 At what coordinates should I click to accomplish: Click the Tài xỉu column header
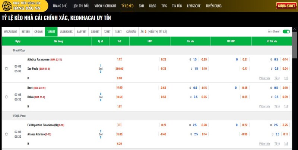[x=190, y=41]
